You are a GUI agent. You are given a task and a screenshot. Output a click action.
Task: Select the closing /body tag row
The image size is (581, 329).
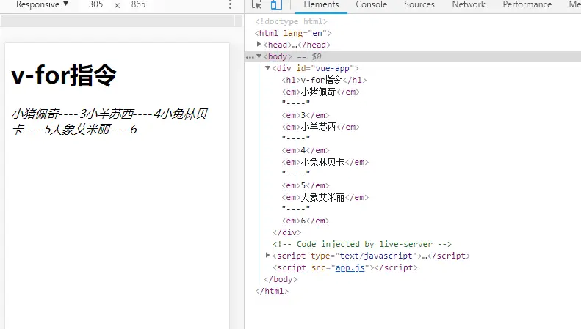tap(281, 279)
